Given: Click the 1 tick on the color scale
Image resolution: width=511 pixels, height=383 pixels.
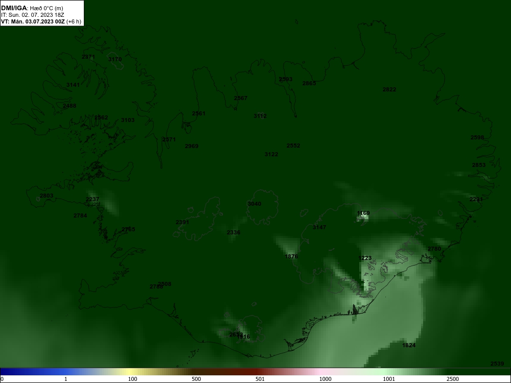Looking at the screenshot, I should tap(66, 379).
